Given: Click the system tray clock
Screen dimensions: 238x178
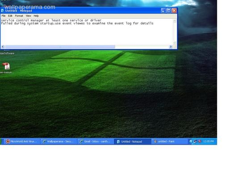Looking at the screenshot, I should 209,142.
